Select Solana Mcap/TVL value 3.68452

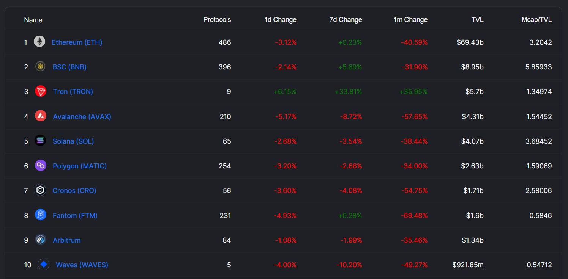click(x=539, y=141)
